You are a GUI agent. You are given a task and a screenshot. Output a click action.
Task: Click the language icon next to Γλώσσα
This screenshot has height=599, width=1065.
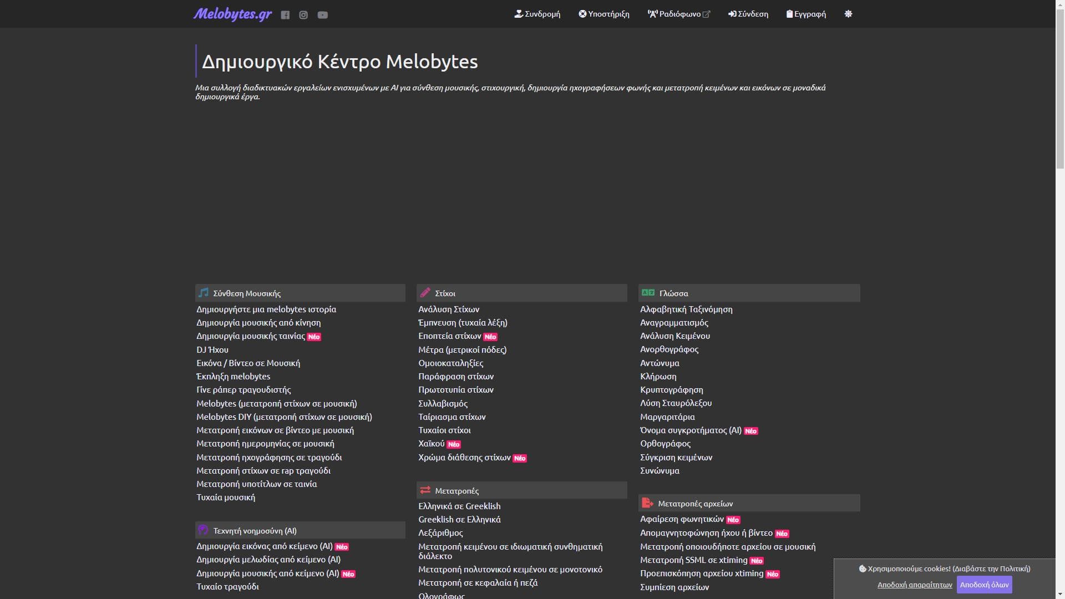648,292
